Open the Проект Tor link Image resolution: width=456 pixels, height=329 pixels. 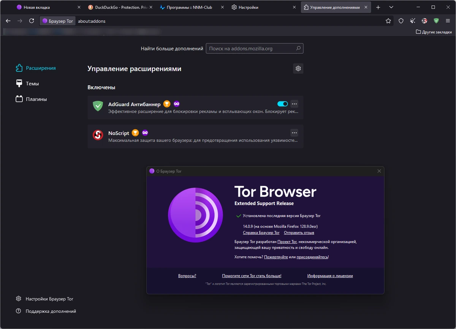pos(287,241)
